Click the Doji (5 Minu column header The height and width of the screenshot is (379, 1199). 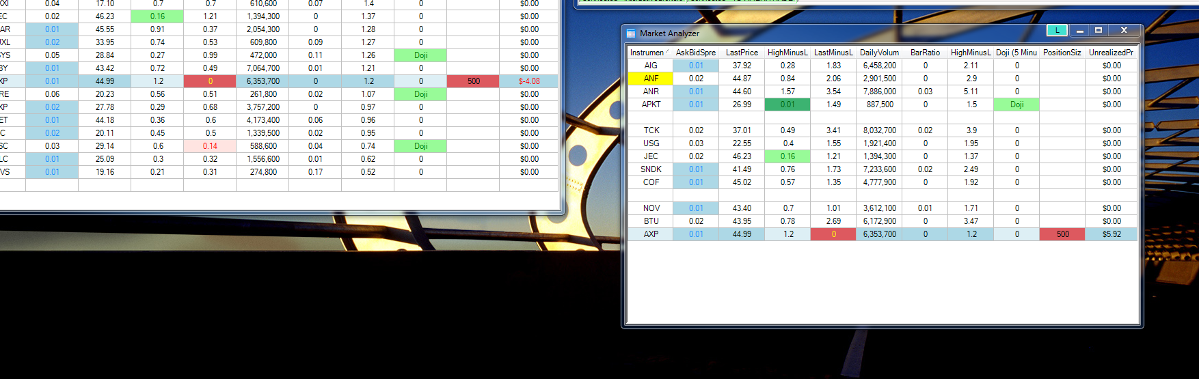(x=1016, y=53)
